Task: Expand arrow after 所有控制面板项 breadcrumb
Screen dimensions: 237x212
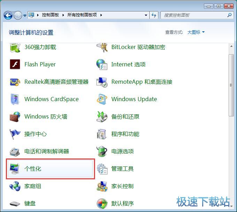Action: pos(101,15)
